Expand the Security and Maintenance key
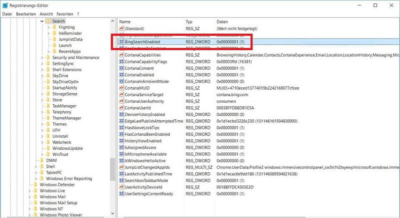This screenshot has width=400, height=218. pos(42,58)
